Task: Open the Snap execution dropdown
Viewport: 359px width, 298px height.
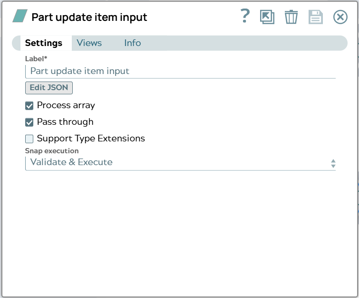Action: click(x=180, y=163)
